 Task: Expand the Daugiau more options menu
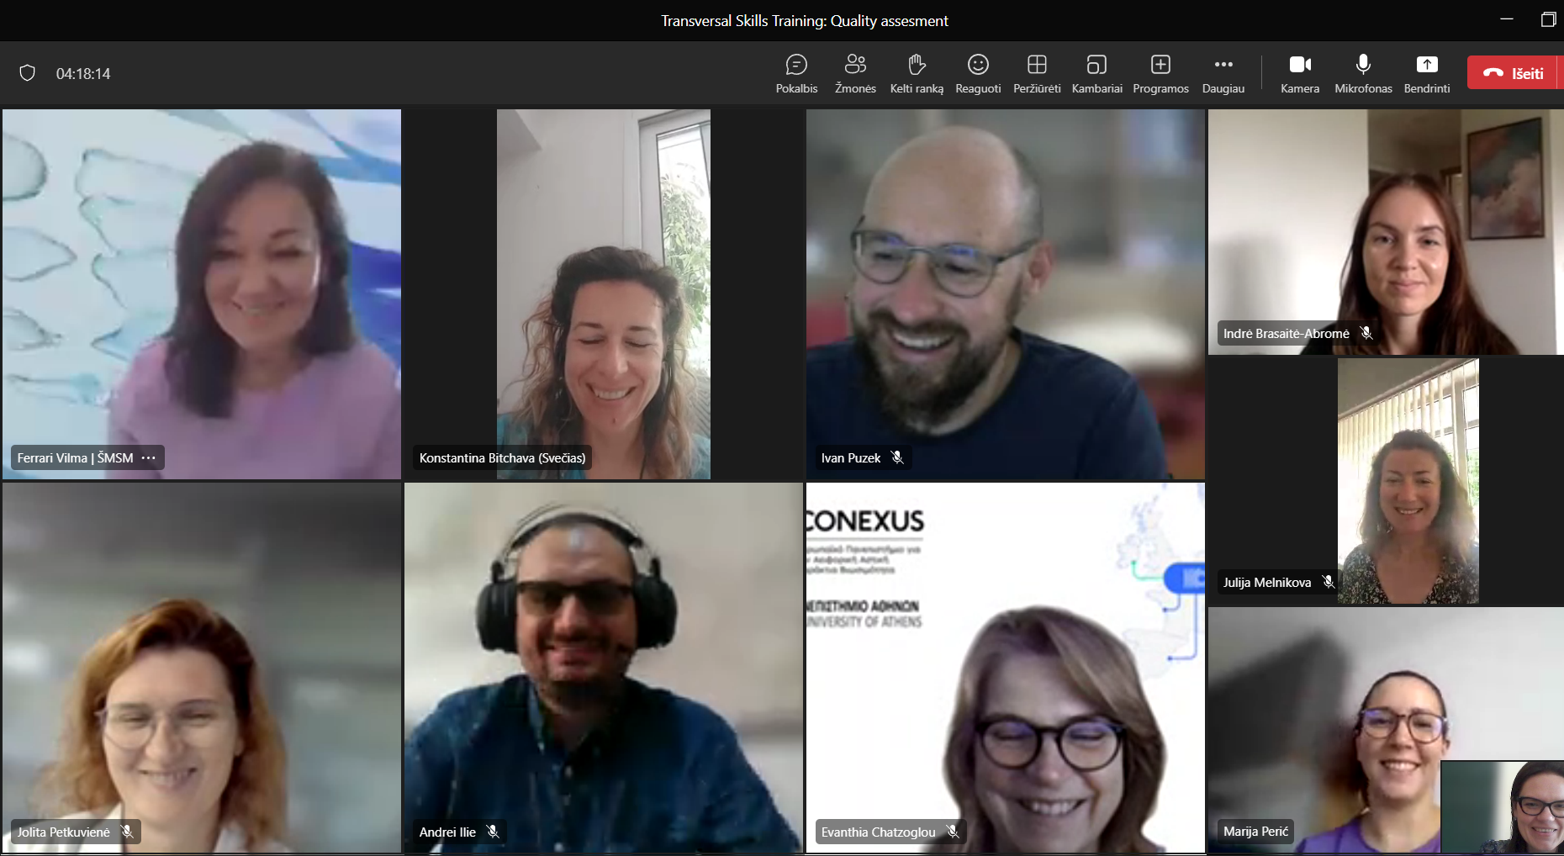pyautogui.click(x=1223, y=73)
